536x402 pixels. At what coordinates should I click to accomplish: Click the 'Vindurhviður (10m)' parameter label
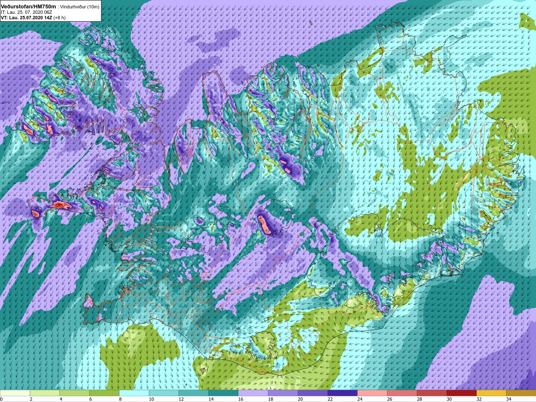80,7
